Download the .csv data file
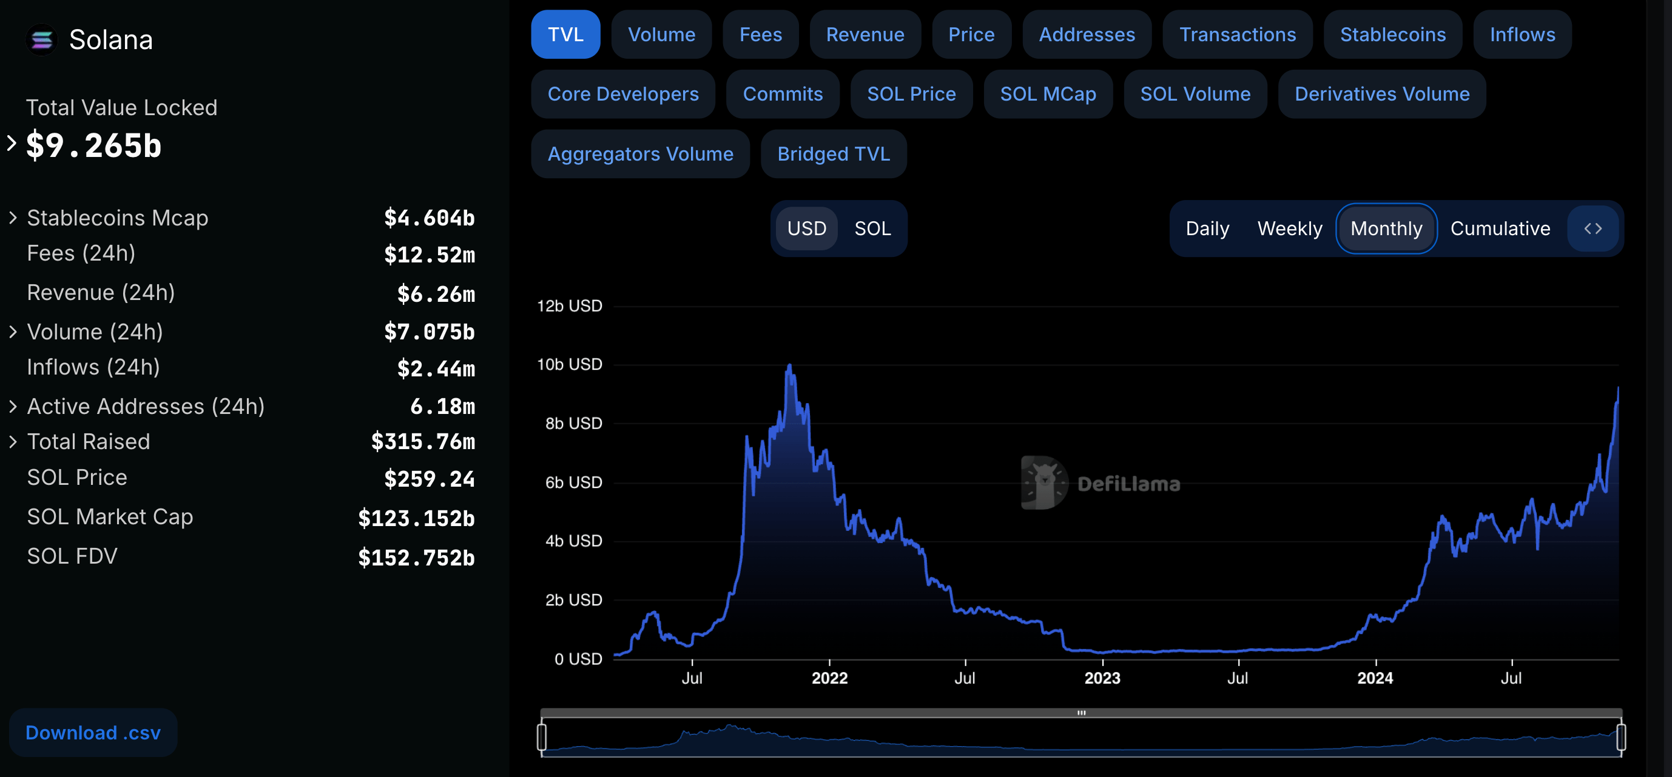The width and height of the screenshot is (1672, 777). tap(93, 732)
